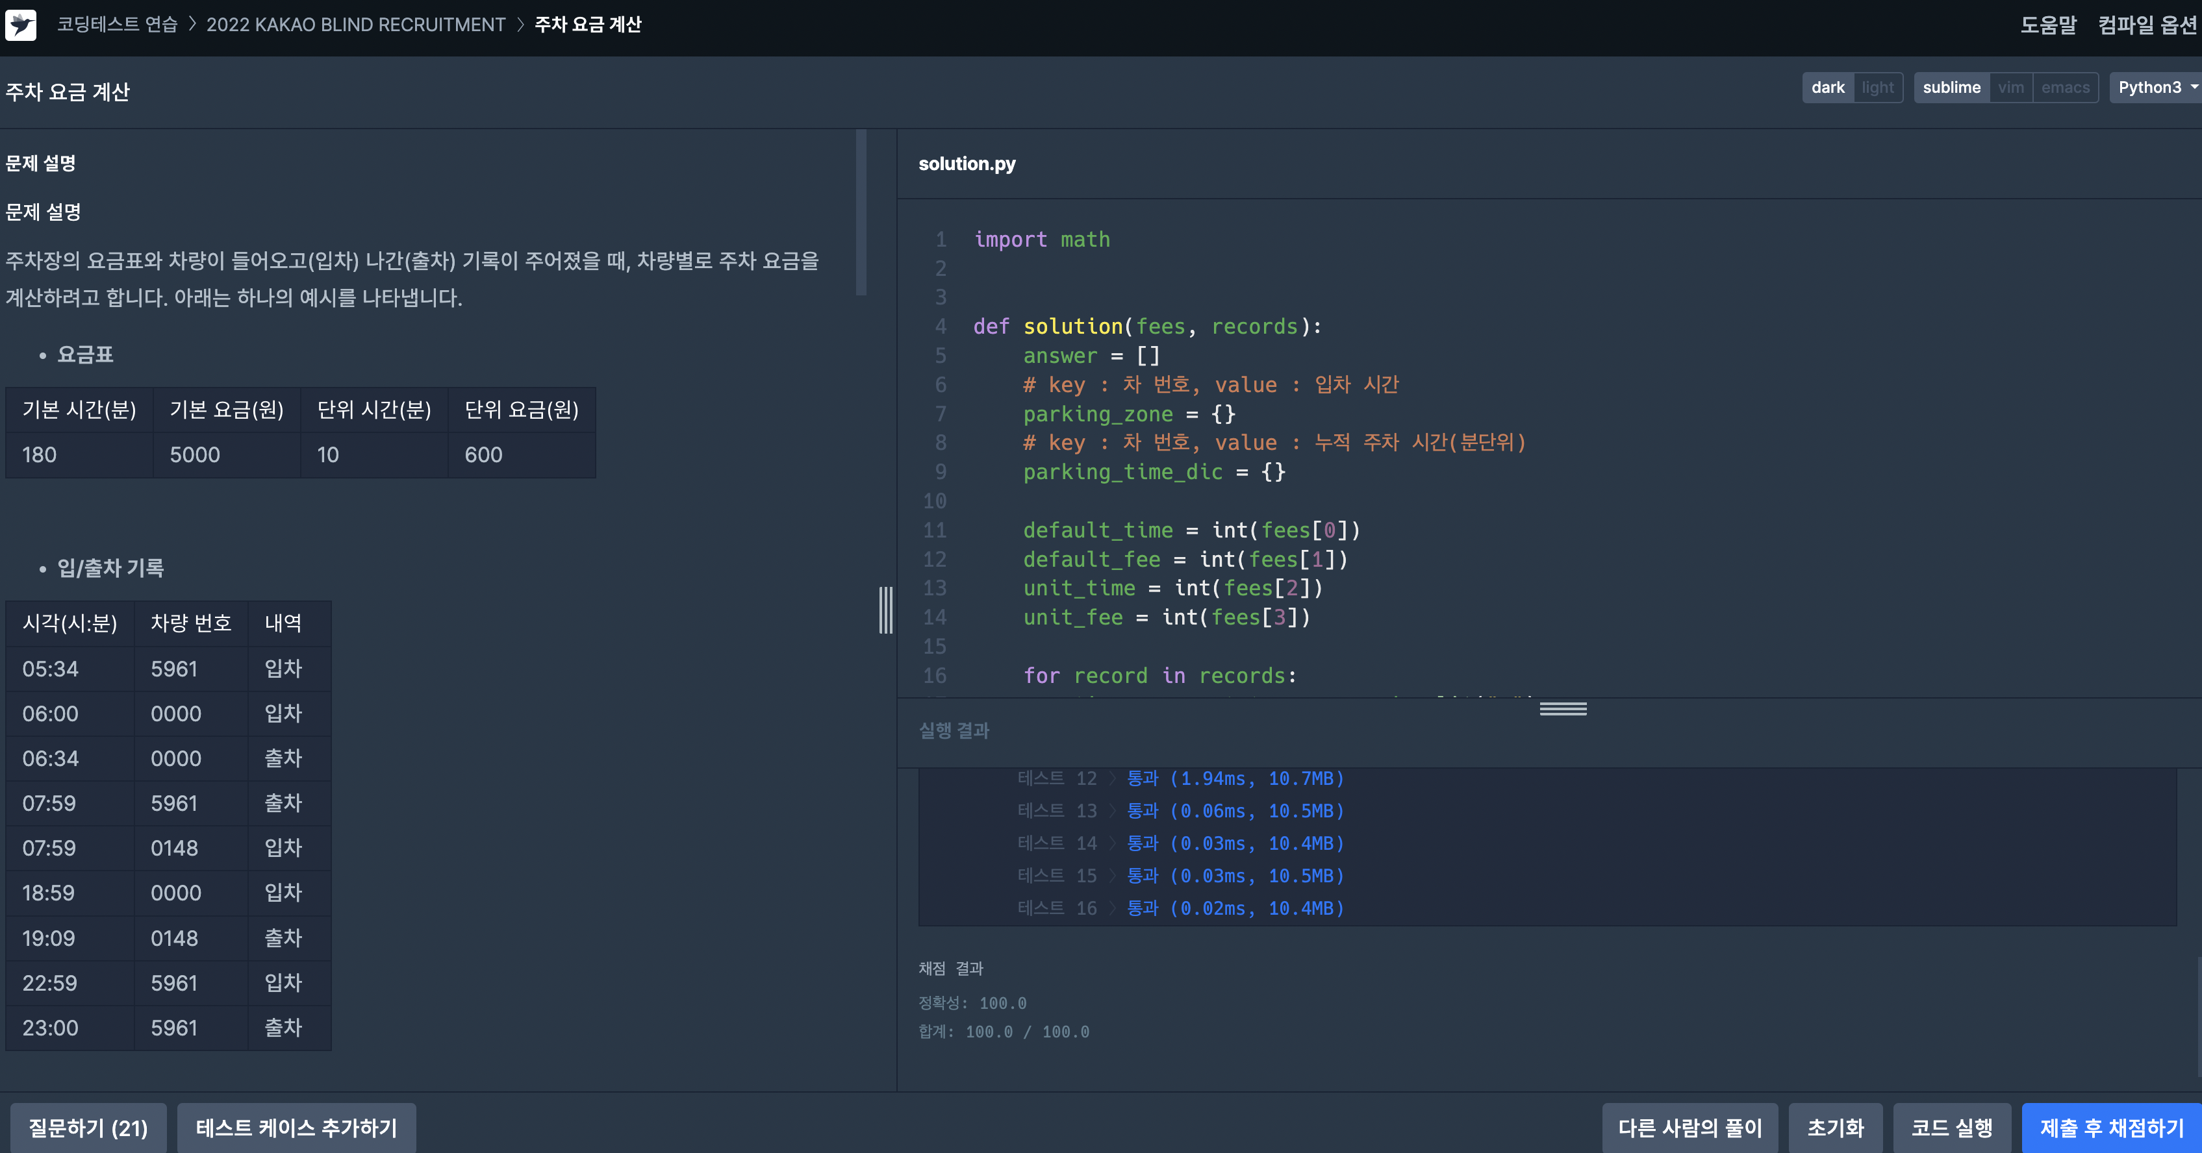Viewport: 2202px width, 1153px height.
Task: Run code with 코드 실행 button
Action: [x=1951, y=1128]
